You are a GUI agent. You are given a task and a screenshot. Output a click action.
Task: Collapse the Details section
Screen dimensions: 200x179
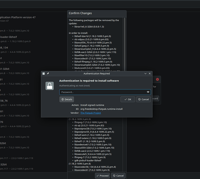pyautogui.click(x=67, y=100)
